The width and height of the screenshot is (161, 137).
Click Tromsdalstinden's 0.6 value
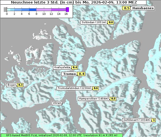click(x=96, y=88)
